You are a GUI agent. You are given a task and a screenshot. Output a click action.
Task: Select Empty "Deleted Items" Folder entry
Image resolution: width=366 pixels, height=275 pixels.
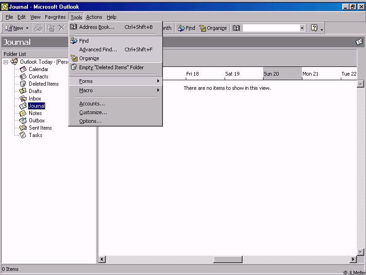point(116,67)
